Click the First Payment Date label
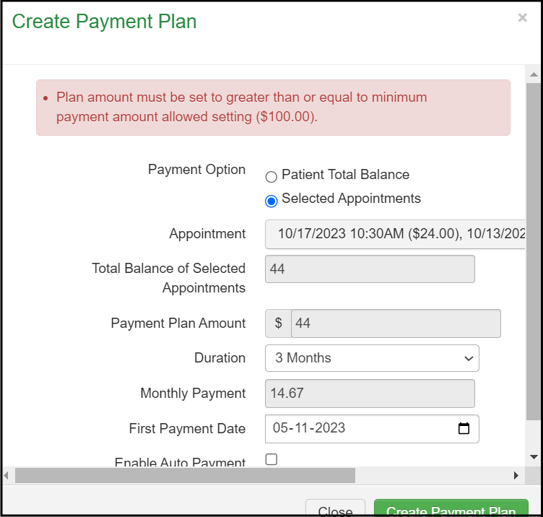The height and width of the screenshot is (517, 543). (187, 429)
